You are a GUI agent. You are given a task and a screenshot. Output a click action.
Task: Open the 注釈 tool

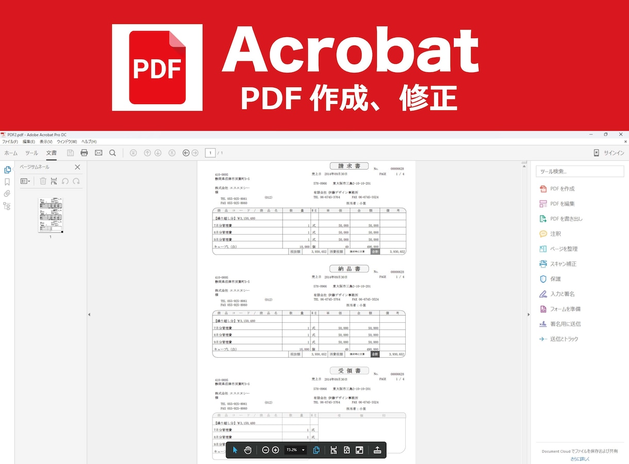tap(550, 234)
